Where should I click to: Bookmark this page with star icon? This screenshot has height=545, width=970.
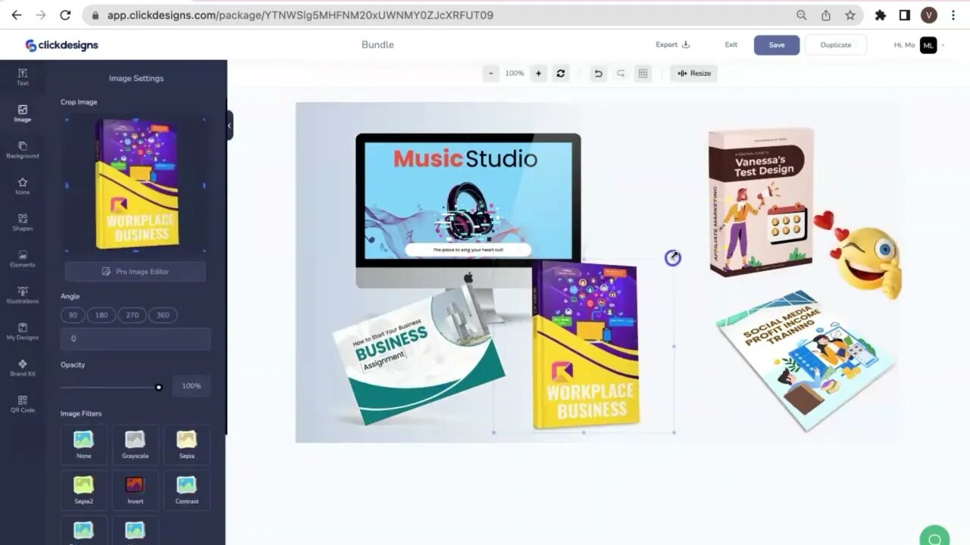point(850,15)
